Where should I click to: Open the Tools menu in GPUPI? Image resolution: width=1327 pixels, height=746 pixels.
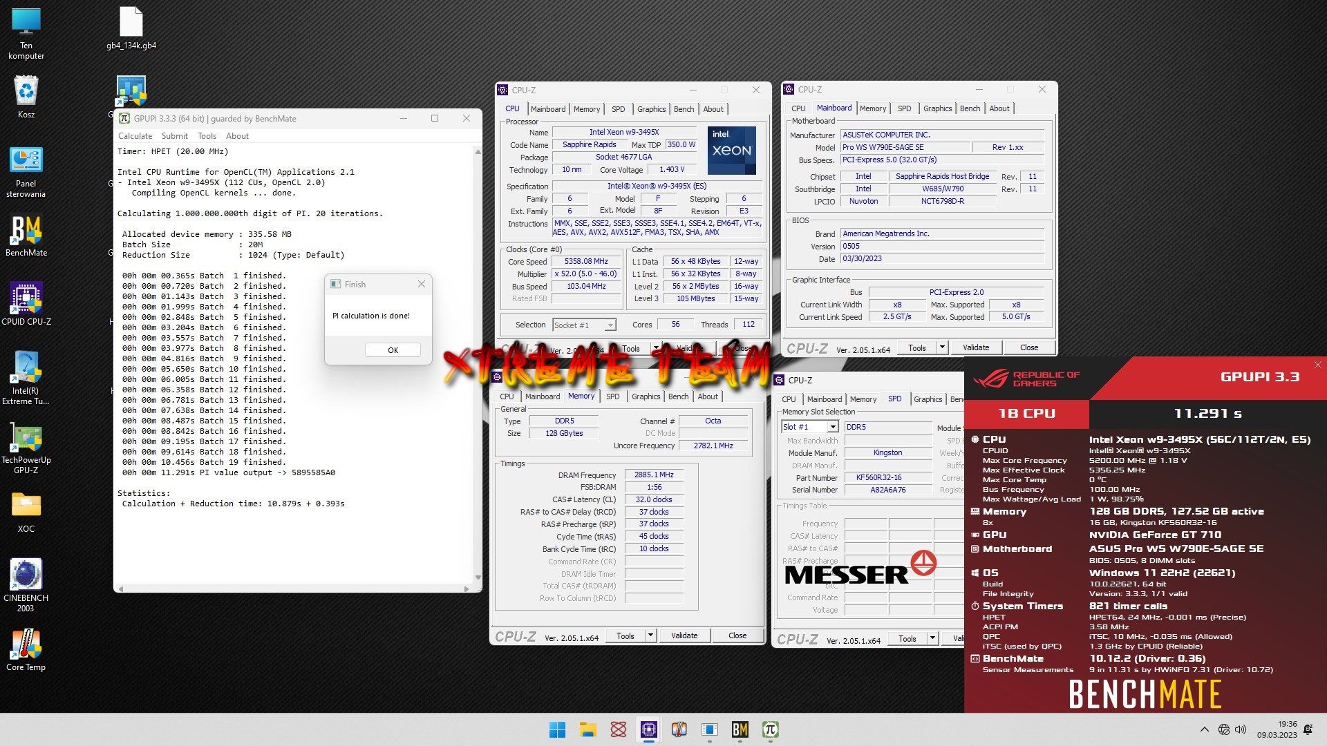tap(207, 136)
